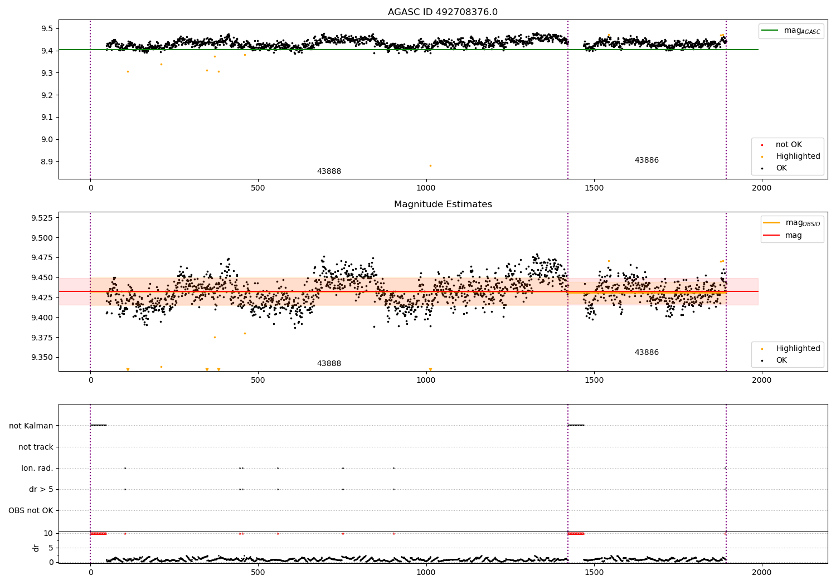The image size is (836, 585).
Task: Click the outlier point near 8.9 magnitude
Action: point(430,165)
